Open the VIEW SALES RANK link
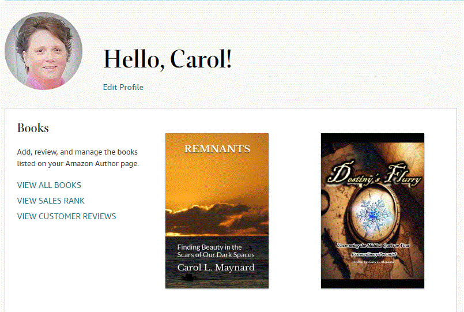This screenshot has width=464, height=312. [x=51, y=201]
